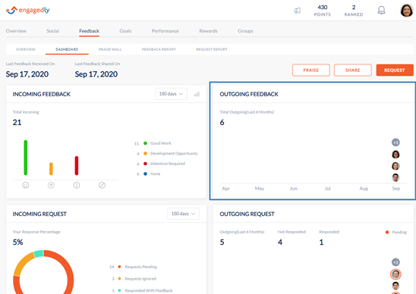Click the orange REQUEST button
The image size is (416, 294).
[395, 70]
